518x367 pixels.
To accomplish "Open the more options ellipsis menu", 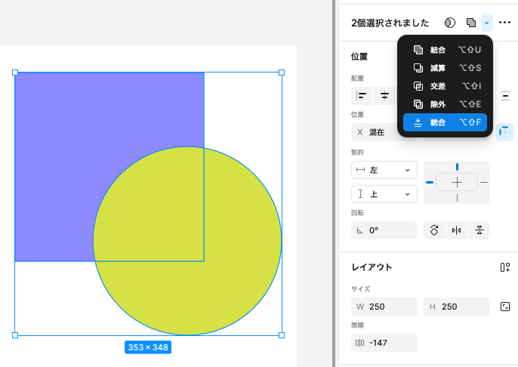I will coord(505,23).
